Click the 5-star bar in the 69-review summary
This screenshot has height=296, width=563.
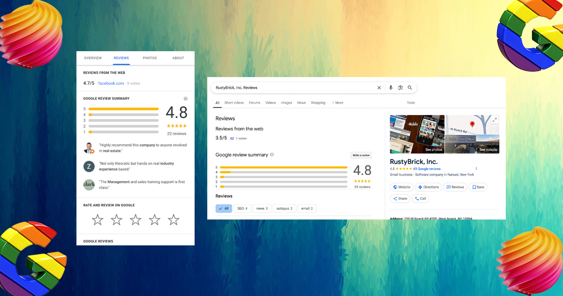coord(284,167)
